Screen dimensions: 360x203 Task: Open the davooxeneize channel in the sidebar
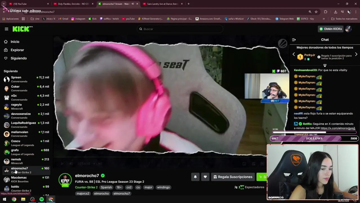point(26,116)
